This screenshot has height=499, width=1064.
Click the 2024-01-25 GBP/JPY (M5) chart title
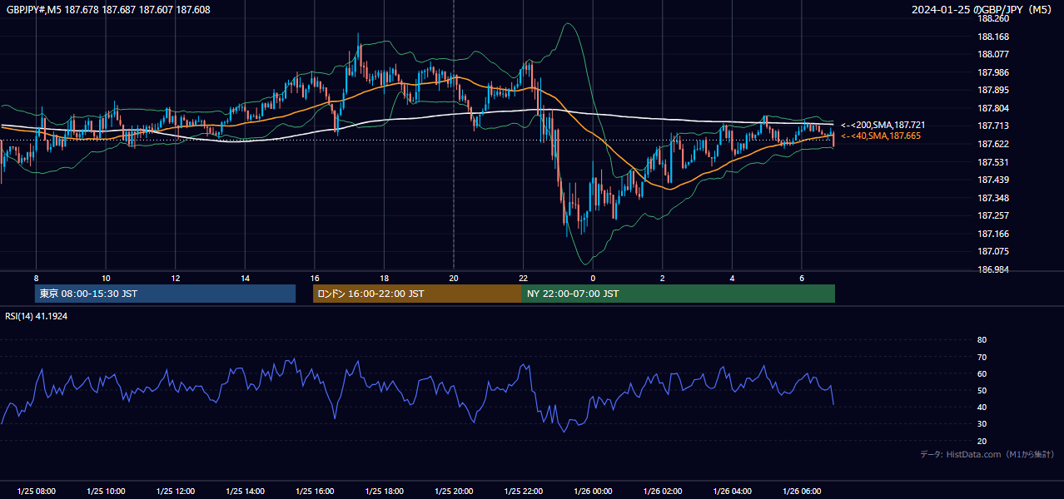[x=983, y=10]
